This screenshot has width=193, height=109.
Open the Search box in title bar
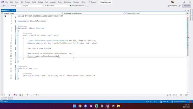coord(93,2)
